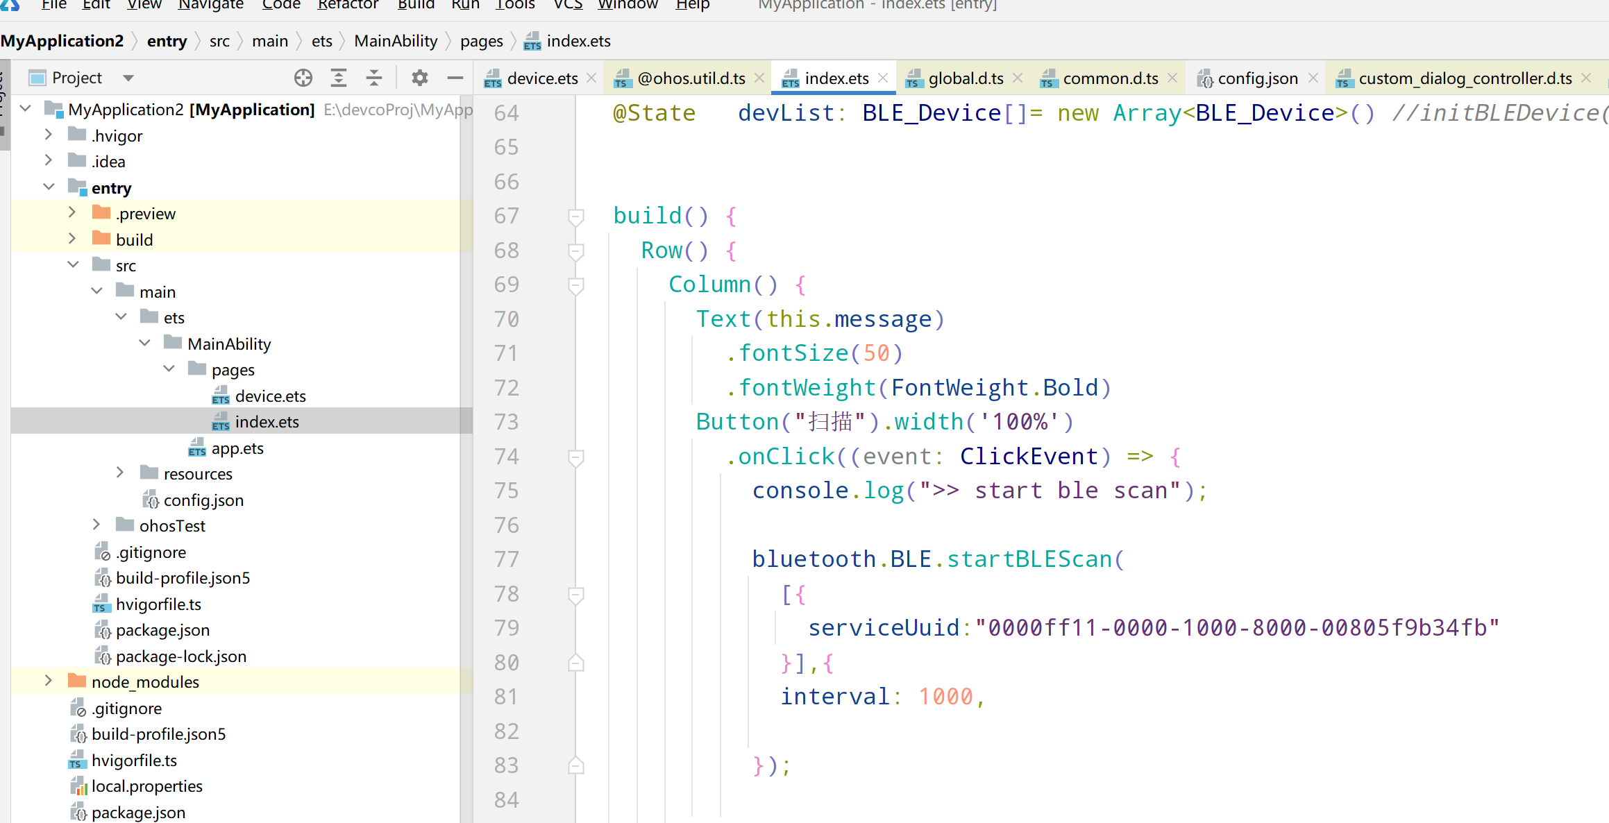The width and height of the screenshot is (1609, 823).
Task: Close the global.d.ts tab
Action: point(1018,78)
